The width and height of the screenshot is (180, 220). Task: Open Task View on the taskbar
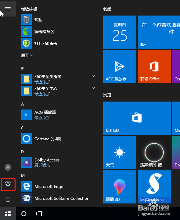[40, 214]
